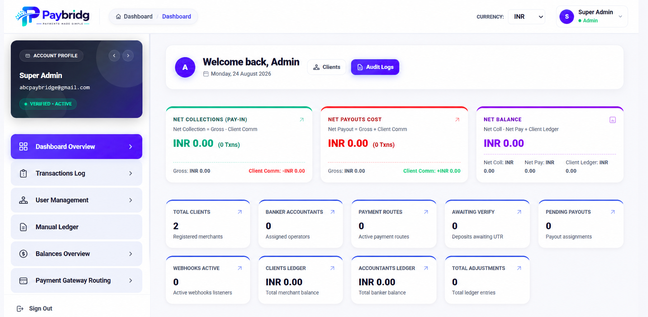Click abcpaybridge@gmail.com email text

coord(55,87)
